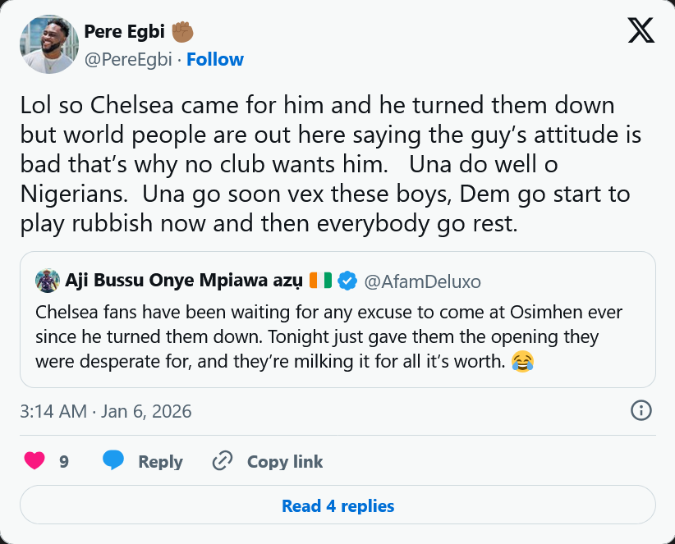Follow the @PereEgbi account

point(215,59)
